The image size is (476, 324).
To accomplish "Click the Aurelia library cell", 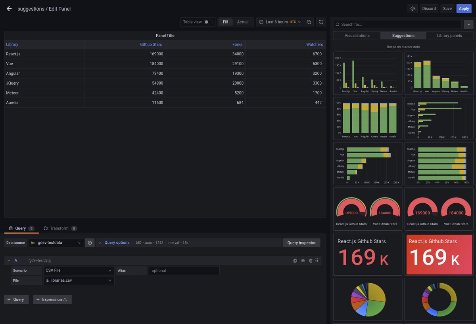I will [x=44, y=102].
